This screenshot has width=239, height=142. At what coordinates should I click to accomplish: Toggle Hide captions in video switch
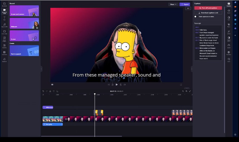(x=196, y=17)
